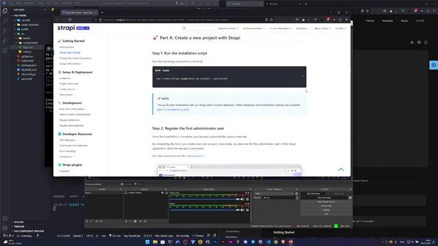Reload the Strapi docs page in browser
Screen dimensions: 438x246
click(70, 20)
